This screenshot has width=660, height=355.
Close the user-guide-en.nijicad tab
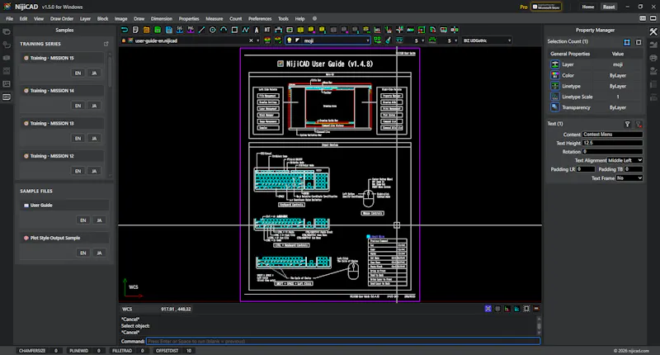(252, 40)
